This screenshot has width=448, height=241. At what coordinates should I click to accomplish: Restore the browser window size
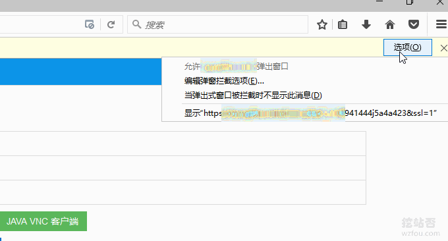tap(409, 2)
